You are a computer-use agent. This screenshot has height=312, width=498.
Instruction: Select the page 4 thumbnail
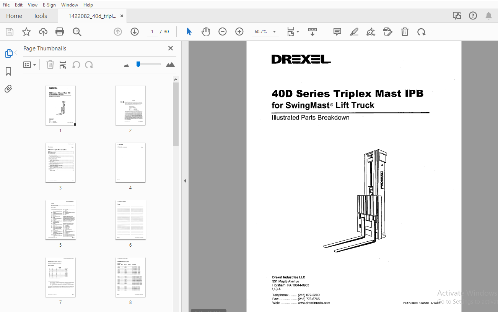point(130,163)
